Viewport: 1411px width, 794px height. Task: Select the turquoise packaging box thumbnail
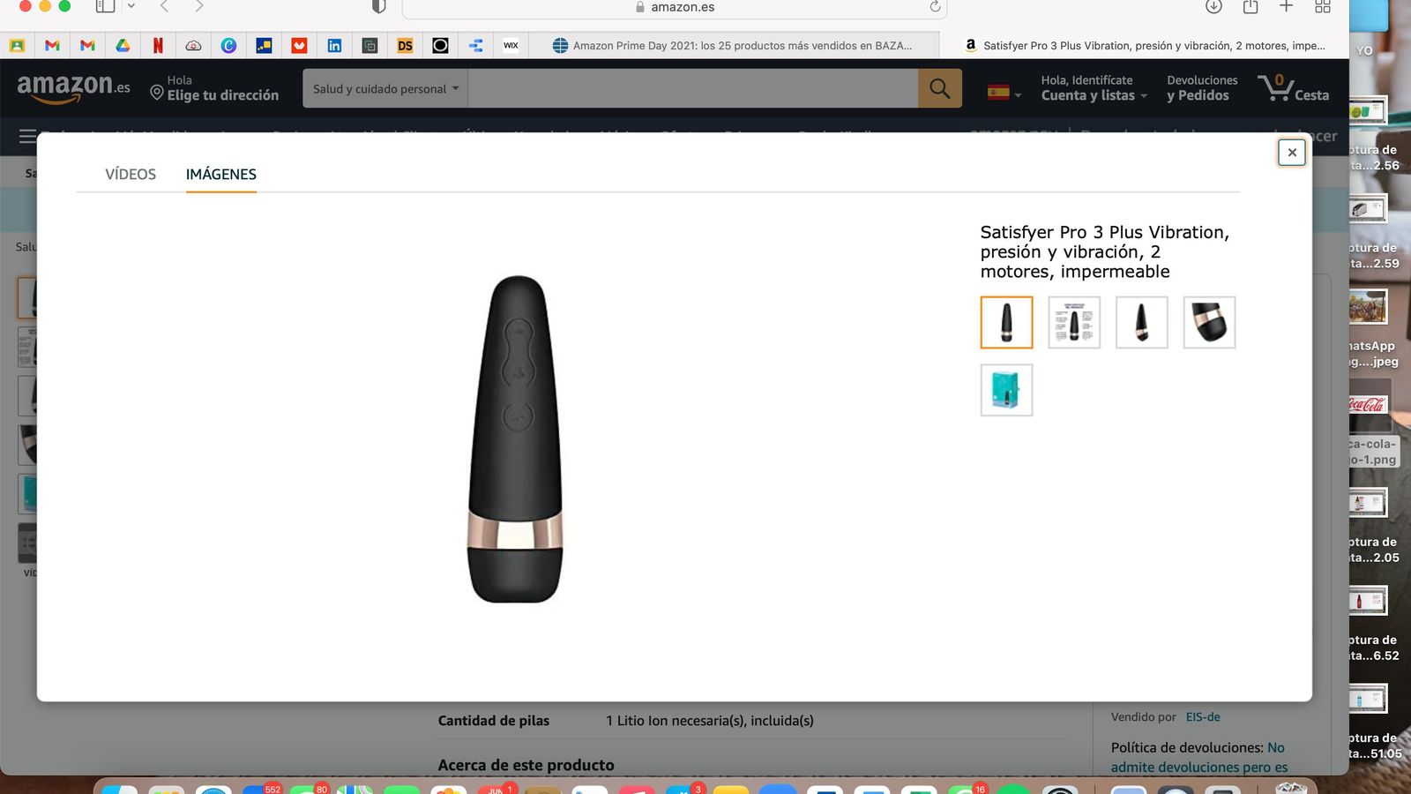pos(1005,389)
